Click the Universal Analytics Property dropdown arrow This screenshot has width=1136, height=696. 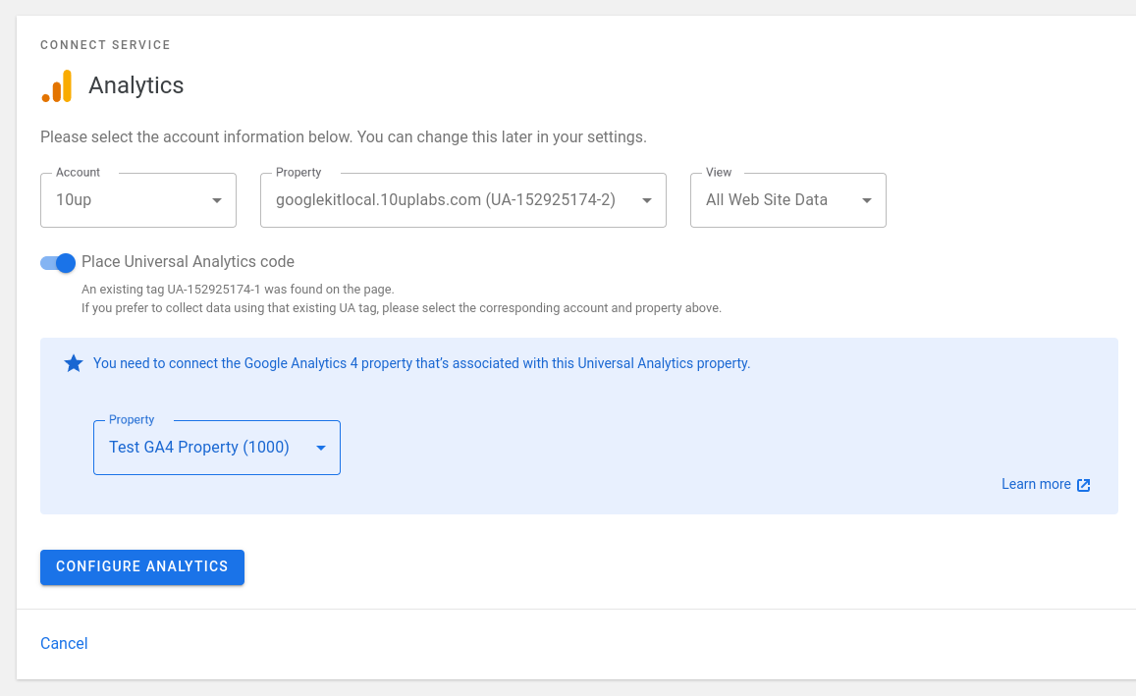tap(647, 200)
